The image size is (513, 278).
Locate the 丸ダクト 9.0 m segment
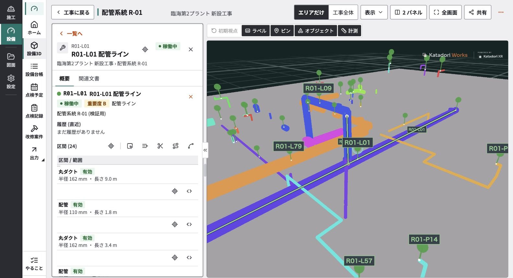point(175,191)
